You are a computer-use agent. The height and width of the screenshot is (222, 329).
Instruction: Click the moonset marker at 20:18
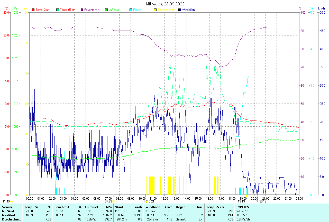click(257, 201)
